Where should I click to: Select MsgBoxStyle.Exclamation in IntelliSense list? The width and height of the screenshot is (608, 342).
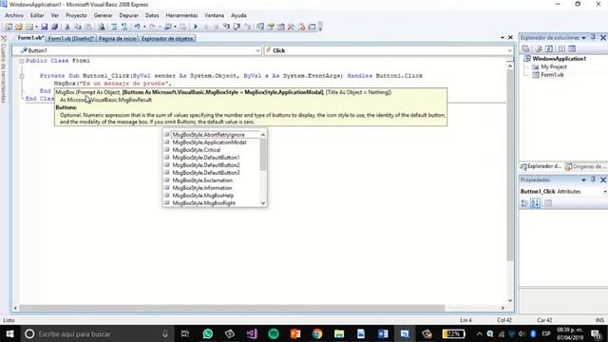click(x=202, y=180)
